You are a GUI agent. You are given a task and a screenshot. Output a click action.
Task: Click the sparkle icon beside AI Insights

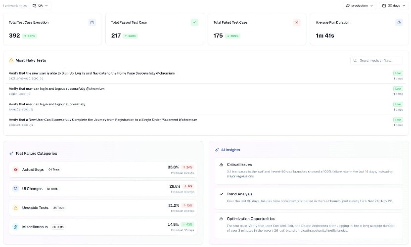pos(217,150)
